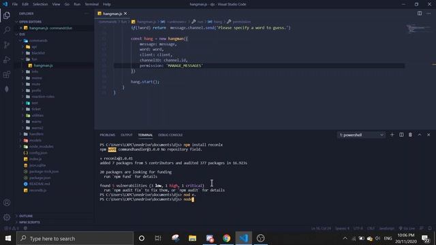The height and width of the screenshot is (245, 436).
Task: Expand the reaction-roles folder
Action: 43,97
